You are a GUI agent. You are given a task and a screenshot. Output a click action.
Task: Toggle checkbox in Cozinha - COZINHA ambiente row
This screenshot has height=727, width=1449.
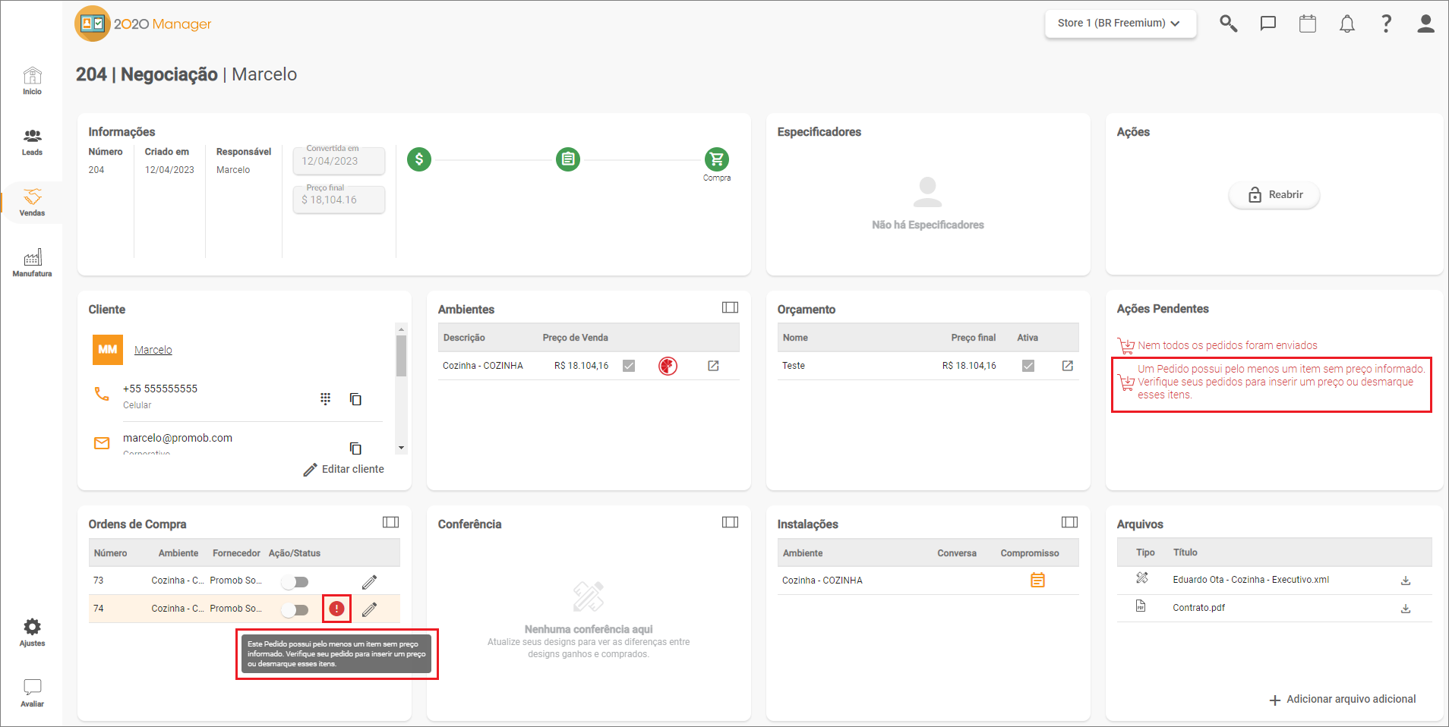tap(629, 366)
